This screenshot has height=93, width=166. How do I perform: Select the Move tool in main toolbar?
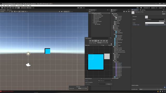point(5,8)
